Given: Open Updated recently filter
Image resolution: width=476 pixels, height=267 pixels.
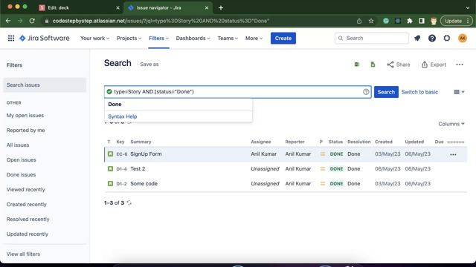Looking at the screenshot, I should pyautogui.click(x=28, y=234).
